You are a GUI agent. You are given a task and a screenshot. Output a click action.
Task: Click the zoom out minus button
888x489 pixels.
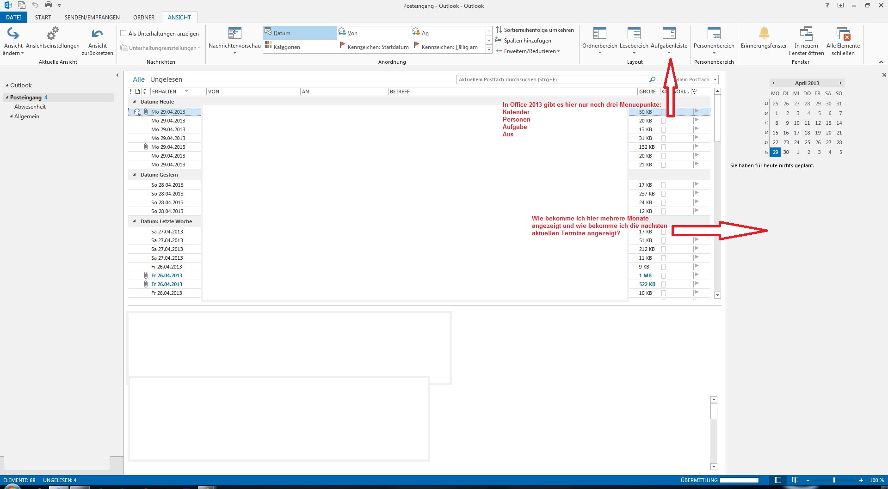click(808, 480)
